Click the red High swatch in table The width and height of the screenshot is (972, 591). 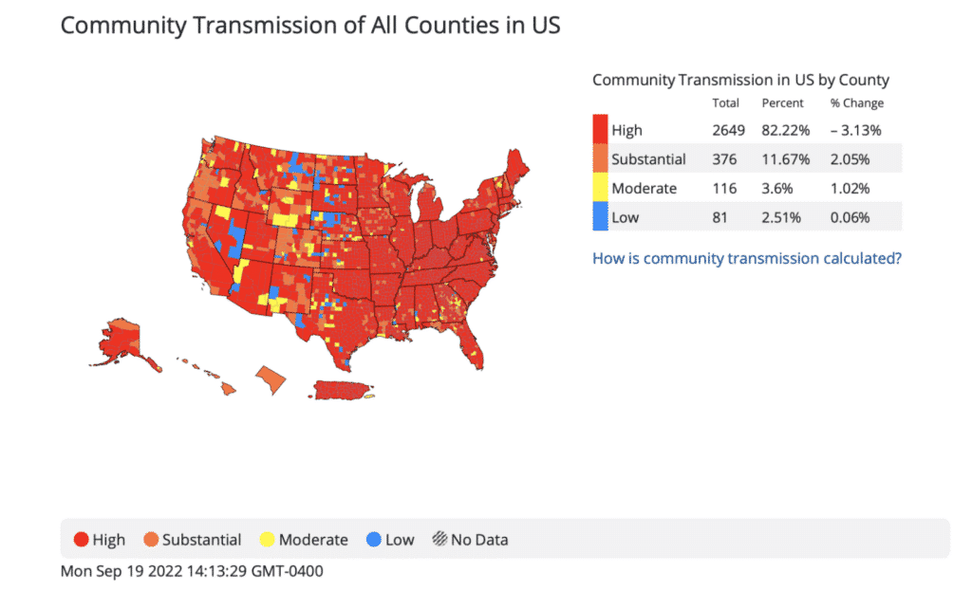click(x=600, y=130)
